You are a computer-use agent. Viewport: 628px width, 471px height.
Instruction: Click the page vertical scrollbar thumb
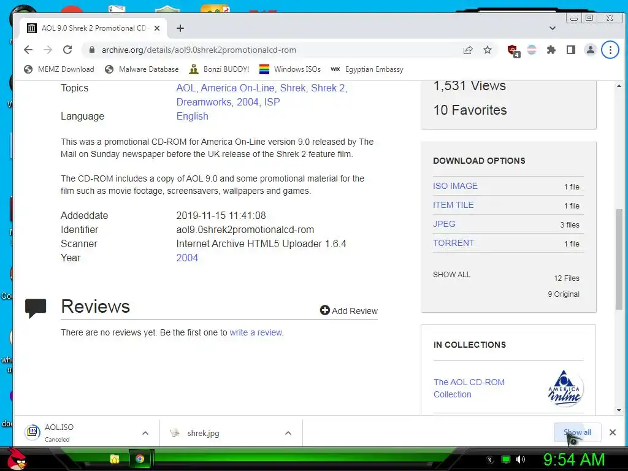pos(619,259)
